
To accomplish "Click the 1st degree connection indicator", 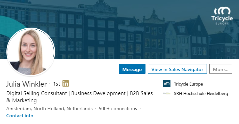I will pos(57,84).
